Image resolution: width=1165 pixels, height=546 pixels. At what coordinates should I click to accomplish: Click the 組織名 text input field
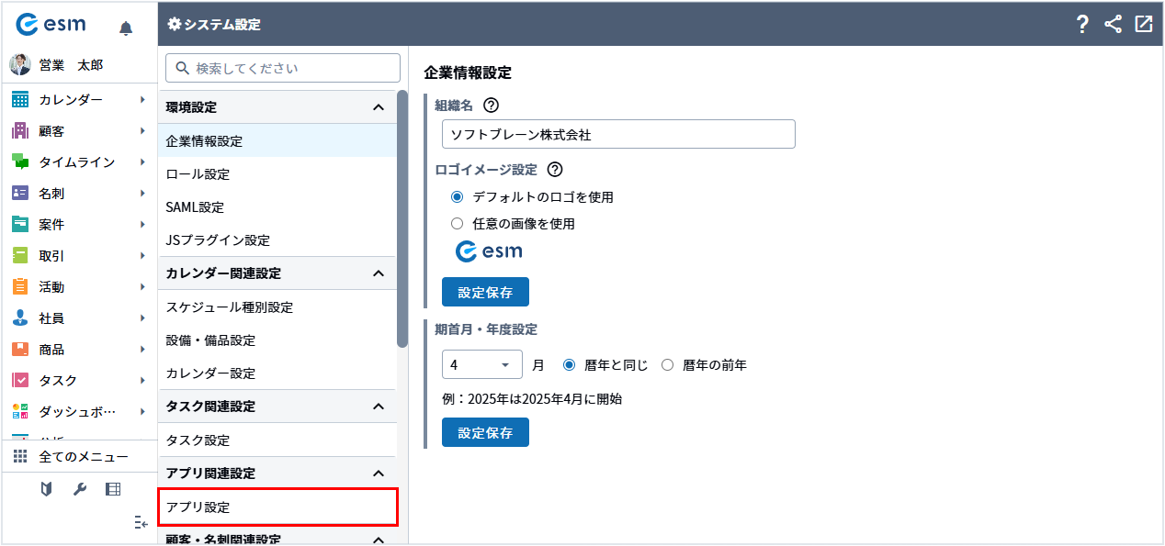(x=617, y=134)
